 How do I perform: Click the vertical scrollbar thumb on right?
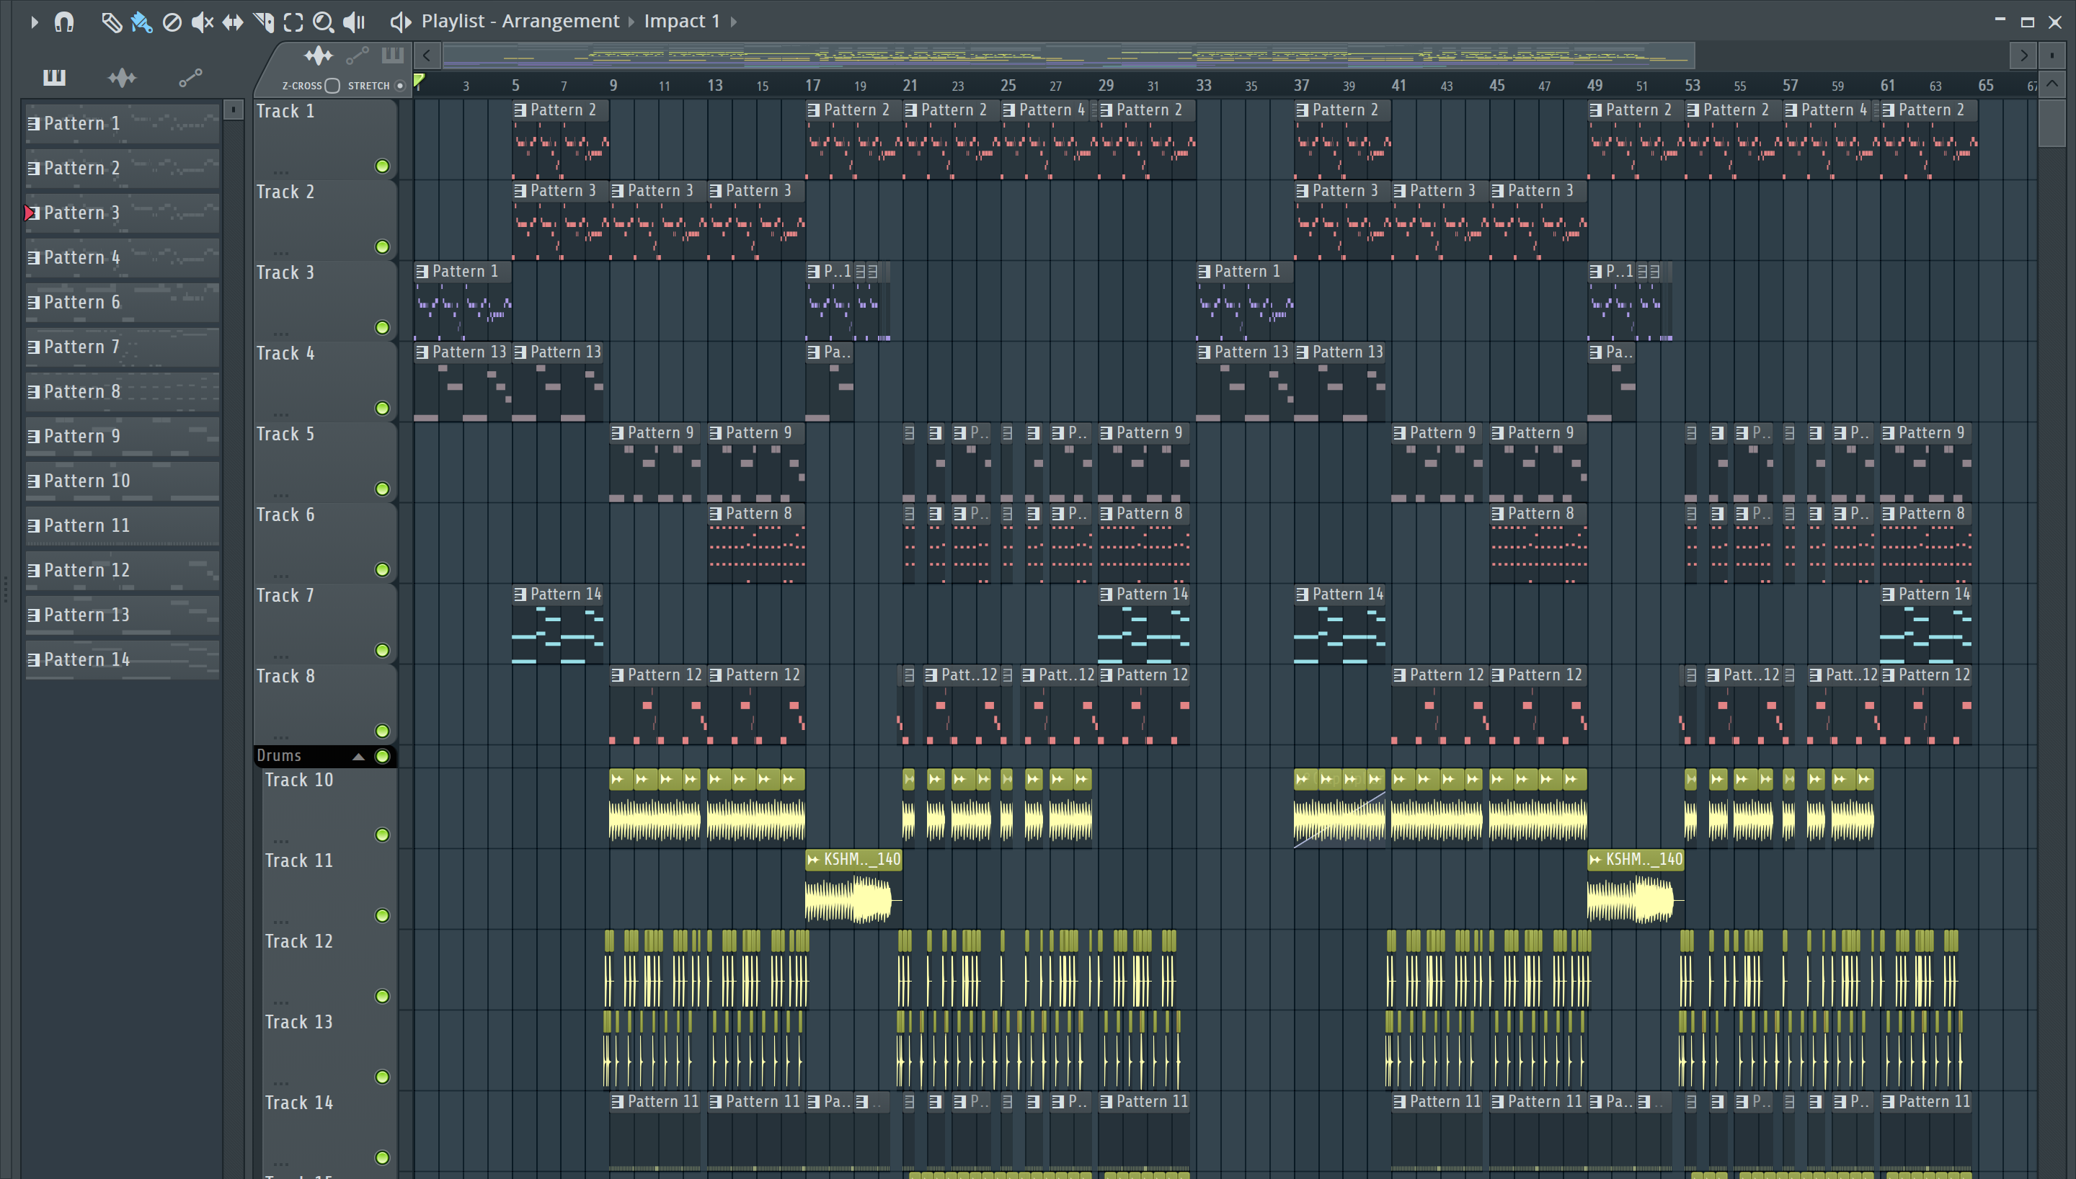(x=2051, y=123)
